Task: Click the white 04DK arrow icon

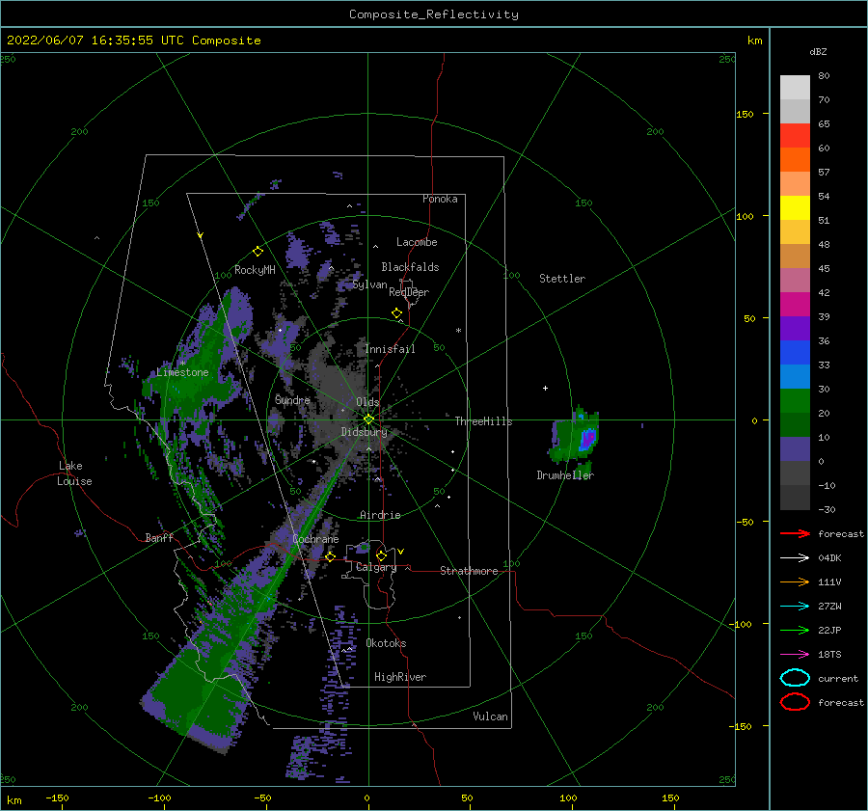Action: tap(795, 558)
